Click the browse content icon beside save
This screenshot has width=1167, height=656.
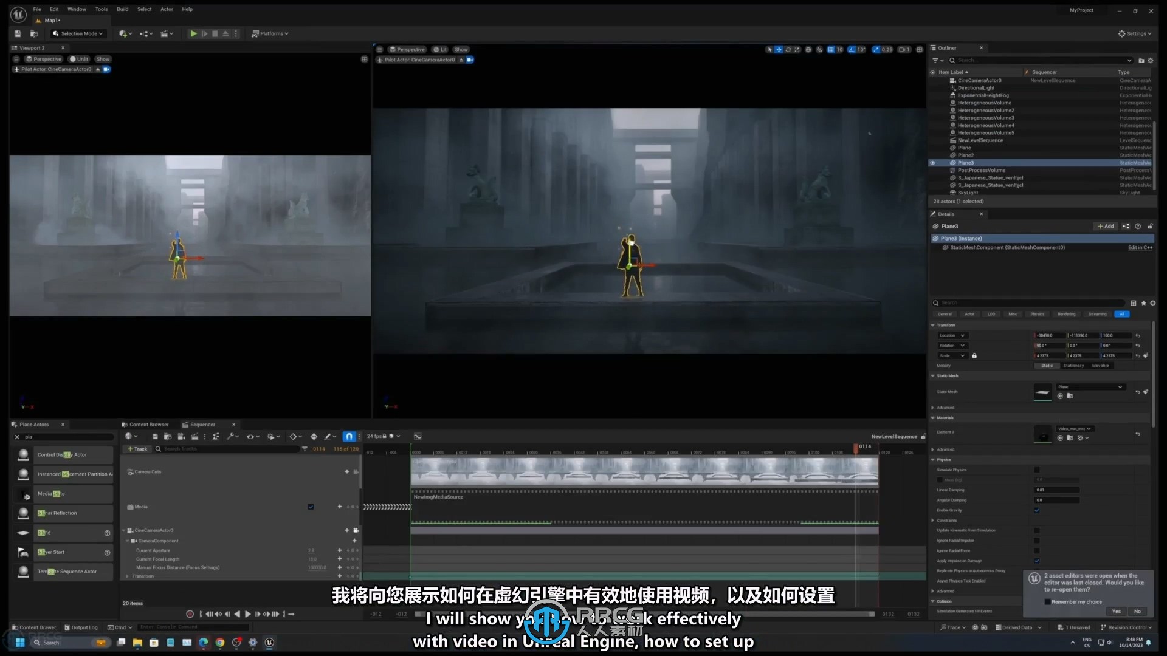(34, 33)
